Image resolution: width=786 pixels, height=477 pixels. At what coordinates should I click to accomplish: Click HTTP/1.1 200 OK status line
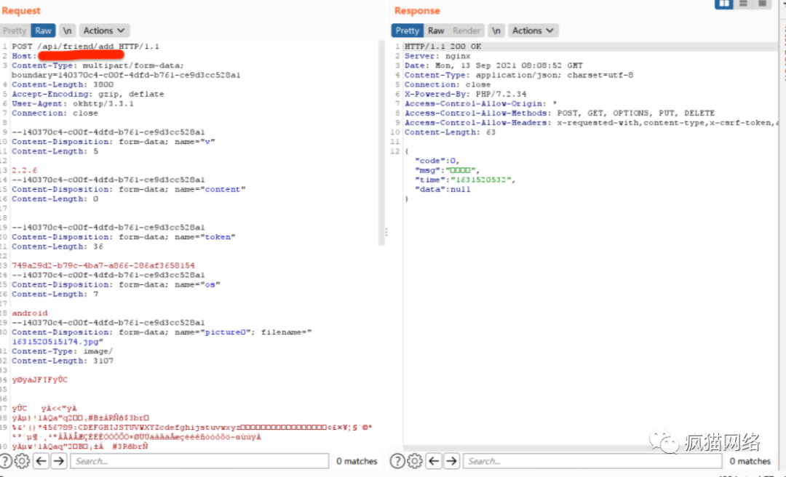click(442, 46)
